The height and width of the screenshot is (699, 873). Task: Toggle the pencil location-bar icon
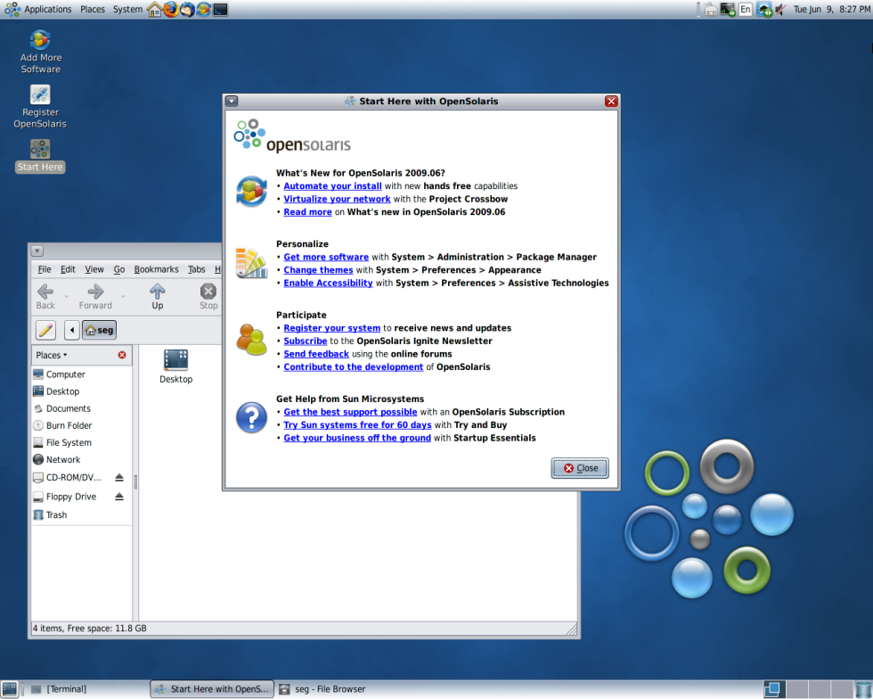pos(45,330)
